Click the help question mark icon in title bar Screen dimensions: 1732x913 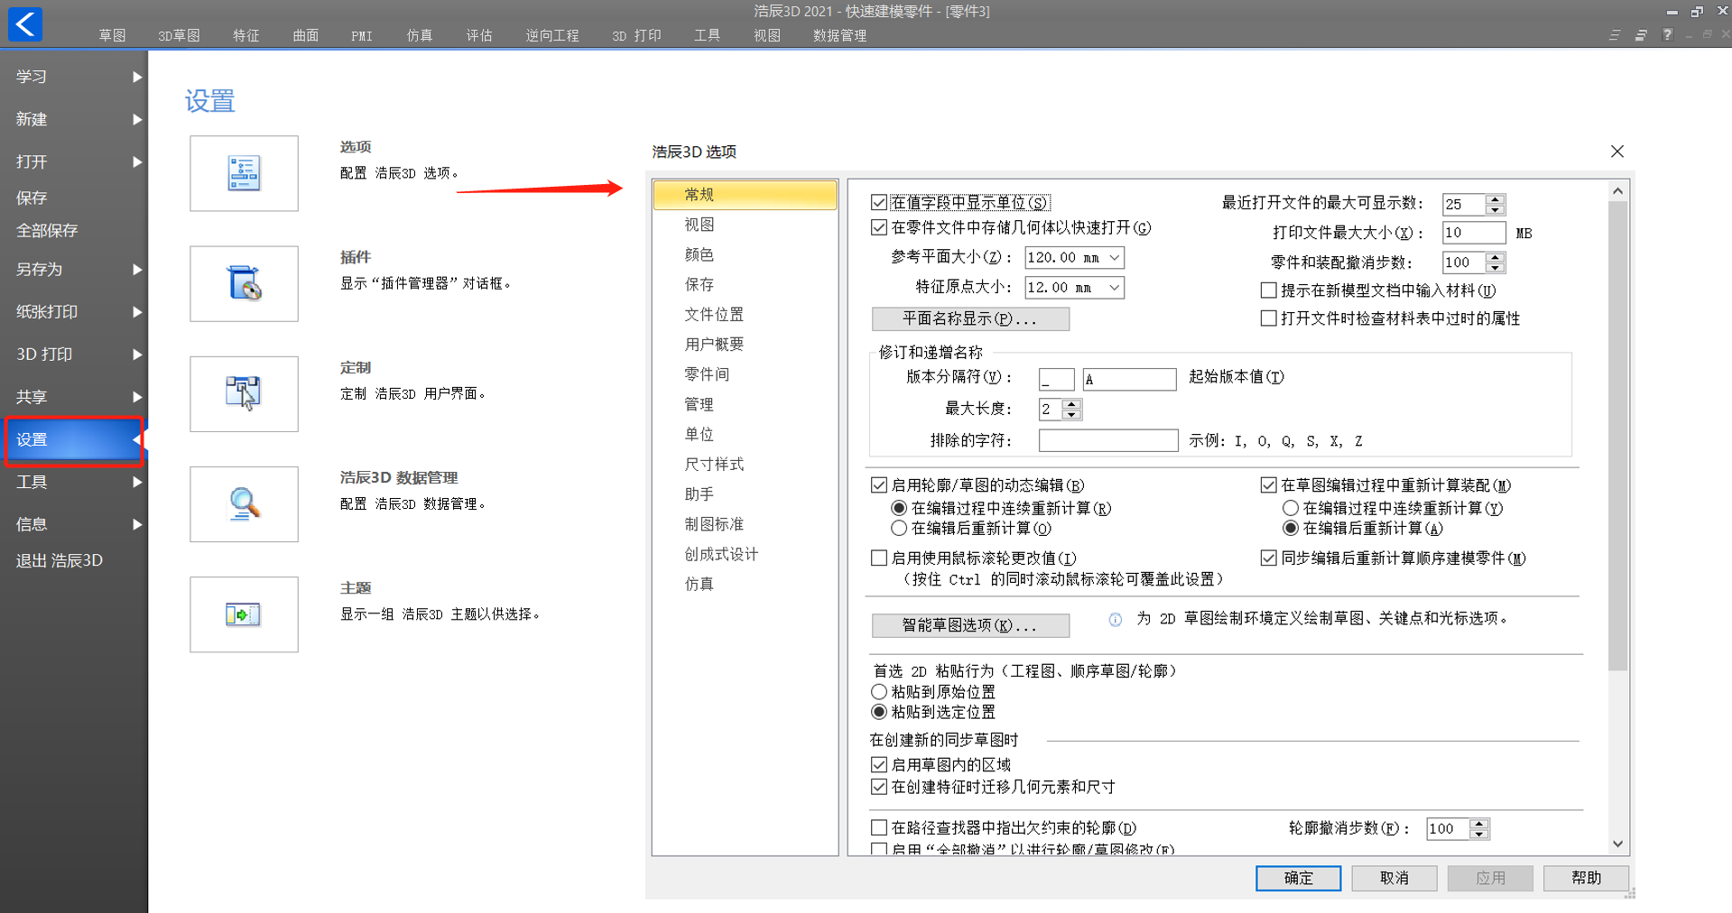[x=1668, y=34]
